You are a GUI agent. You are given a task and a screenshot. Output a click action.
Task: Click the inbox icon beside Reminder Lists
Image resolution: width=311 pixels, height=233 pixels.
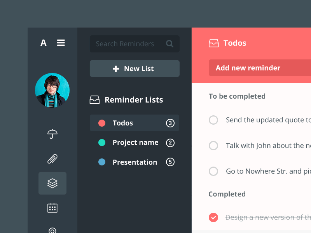pos(94,100)
